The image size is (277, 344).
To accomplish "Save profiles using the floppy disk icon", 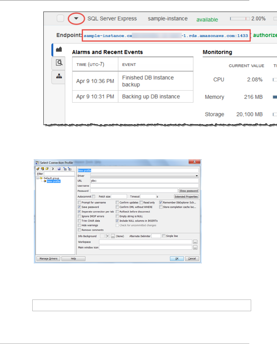I will pos(59,169).
